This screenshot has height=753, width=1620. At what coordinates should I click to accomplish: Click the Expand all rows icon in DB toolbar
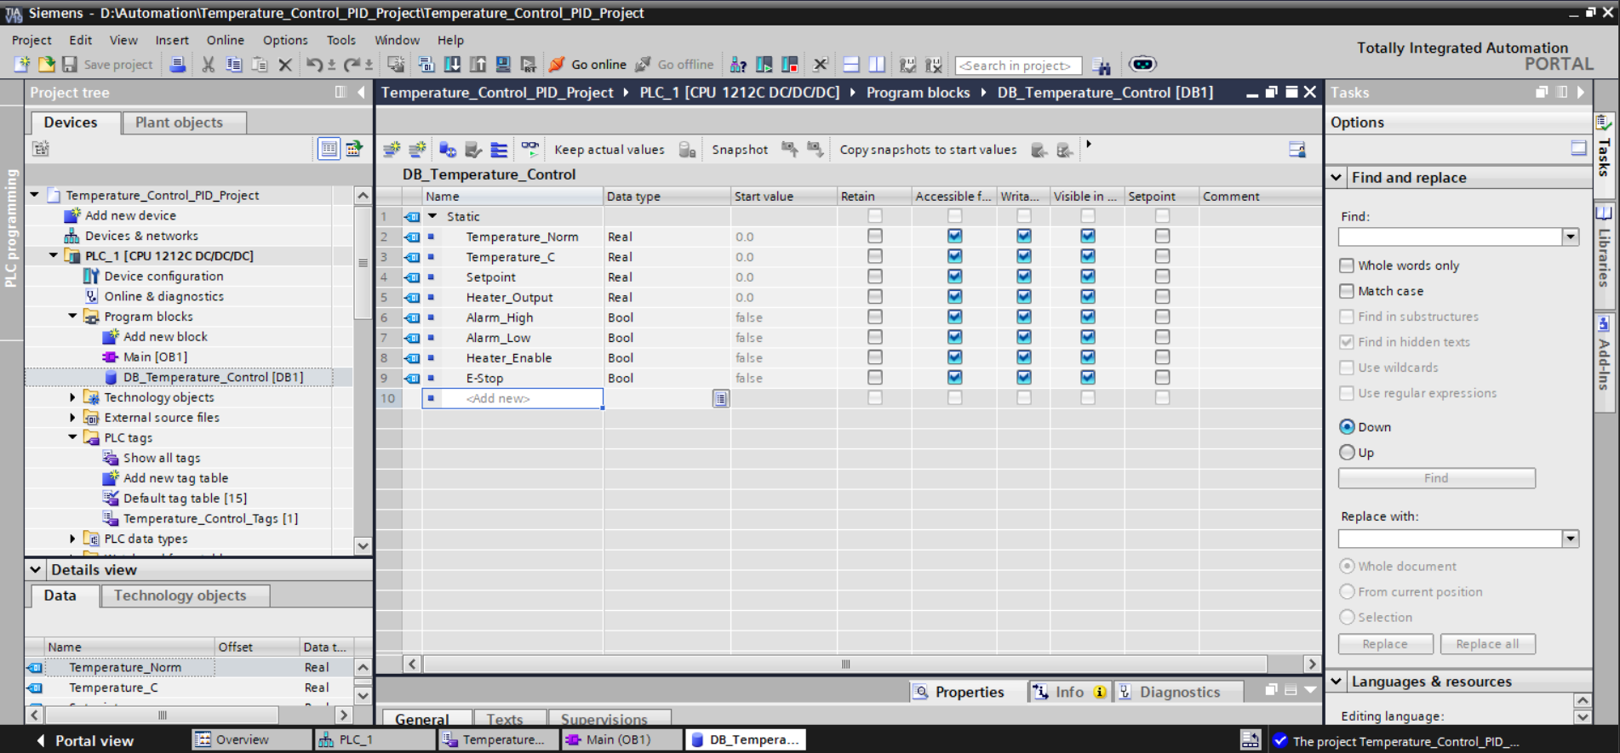tap(499, 150)
